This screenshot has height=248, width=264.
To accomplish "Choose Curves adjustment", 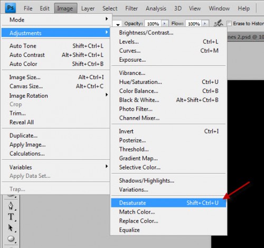I will click(x=168, y=51).
